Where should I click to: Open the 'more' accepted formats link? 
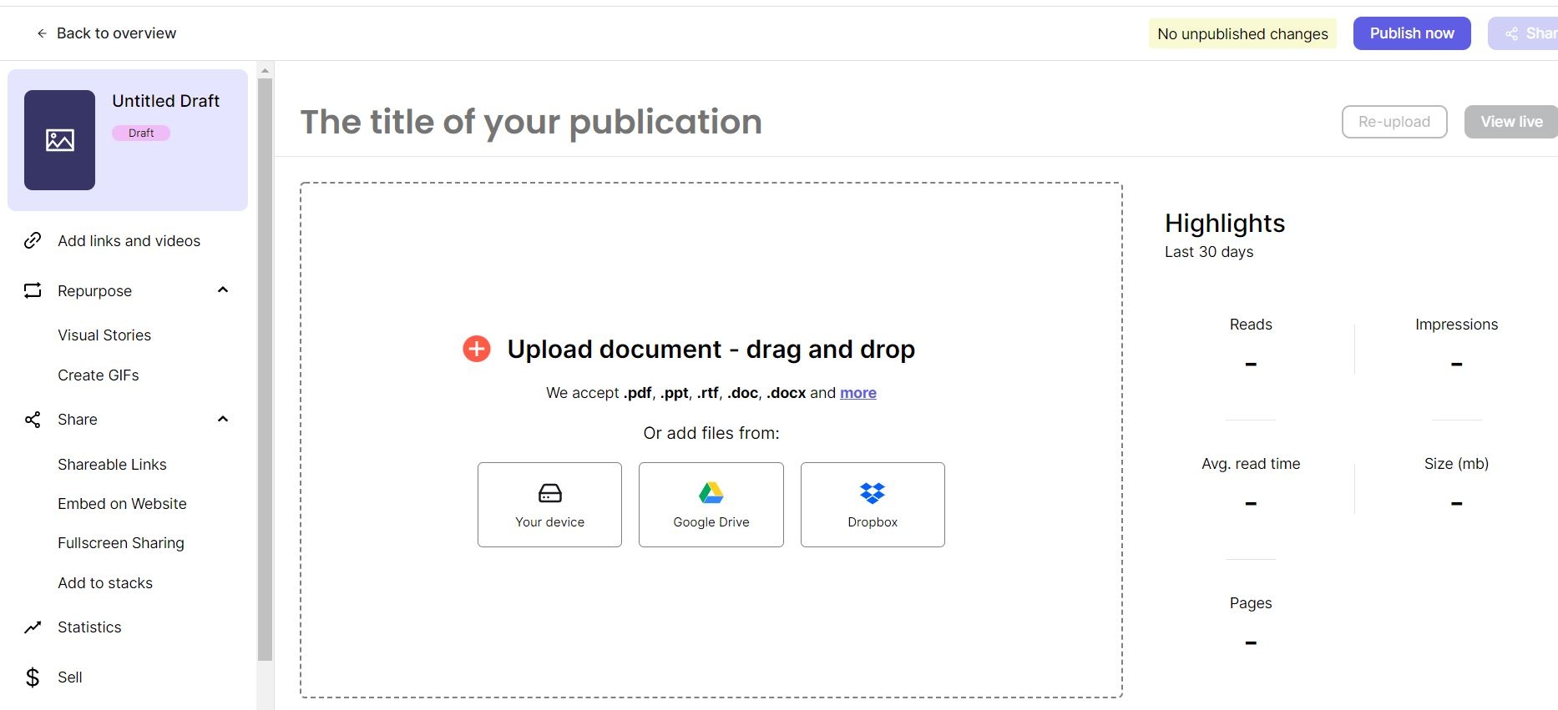[x=857, y=393]
